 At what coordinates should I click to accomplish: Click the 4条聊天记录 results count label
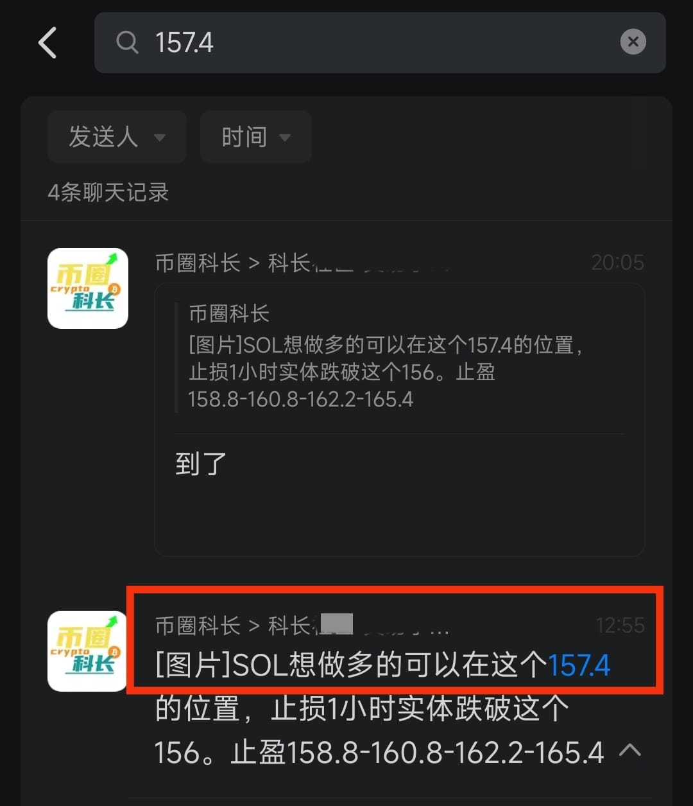108,192
